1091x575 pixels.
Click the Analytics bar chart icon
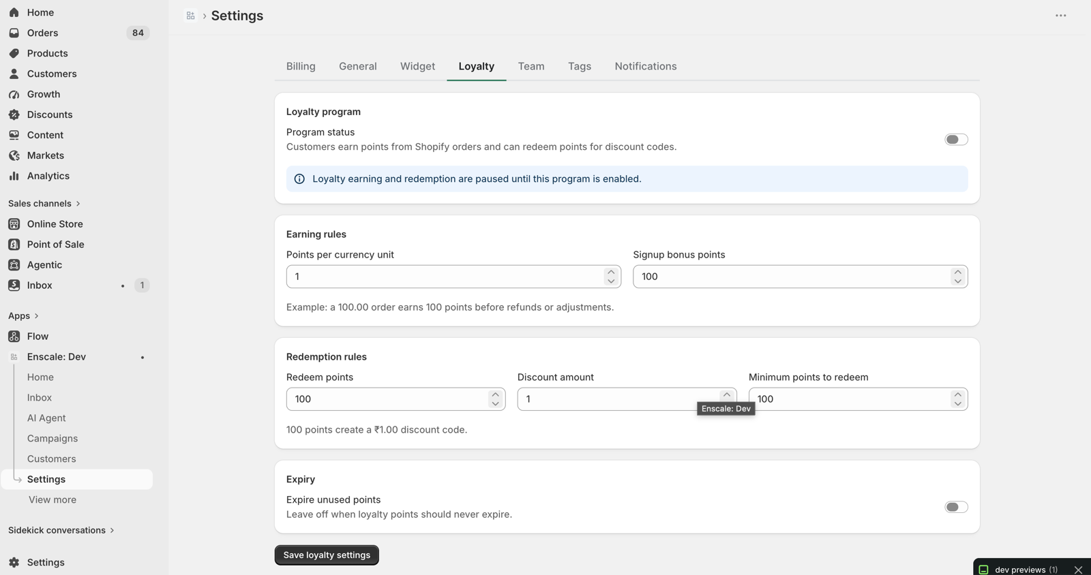click(x=14, y=176)
